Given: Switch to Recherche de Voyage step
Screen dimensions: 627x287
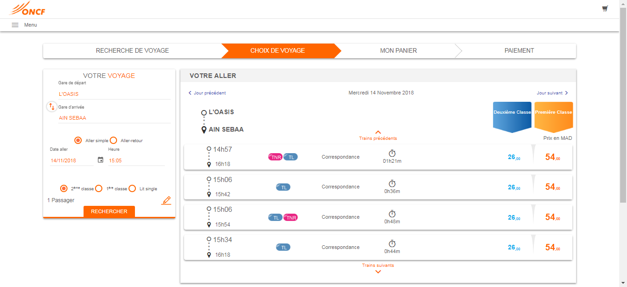Looking at the screenshot, I should (132, 51).
